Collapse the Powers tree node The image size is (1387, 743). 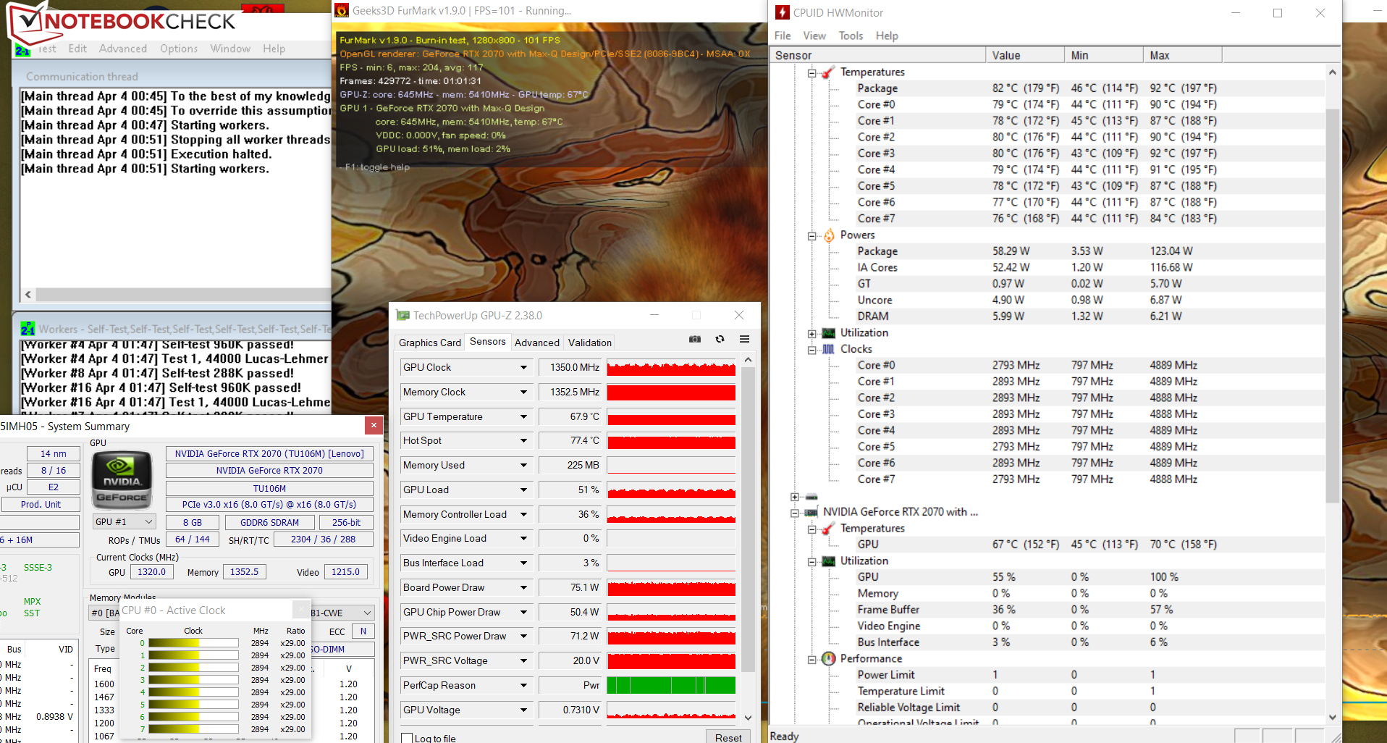(x=812, y=235)
